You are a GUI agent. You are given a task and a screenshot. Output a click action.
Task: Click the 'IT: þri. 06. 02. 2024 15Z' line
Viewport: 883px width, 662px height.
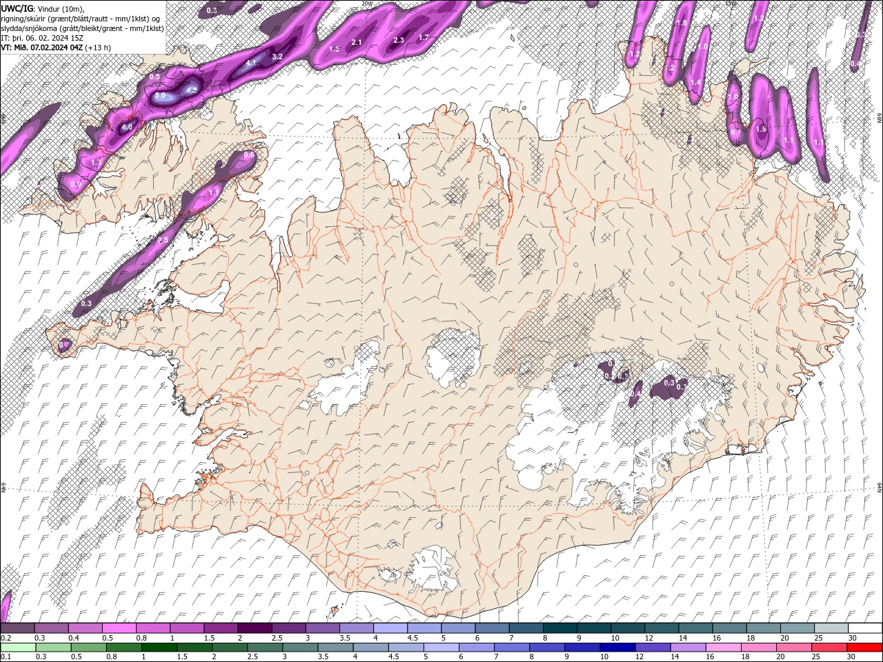41,38
